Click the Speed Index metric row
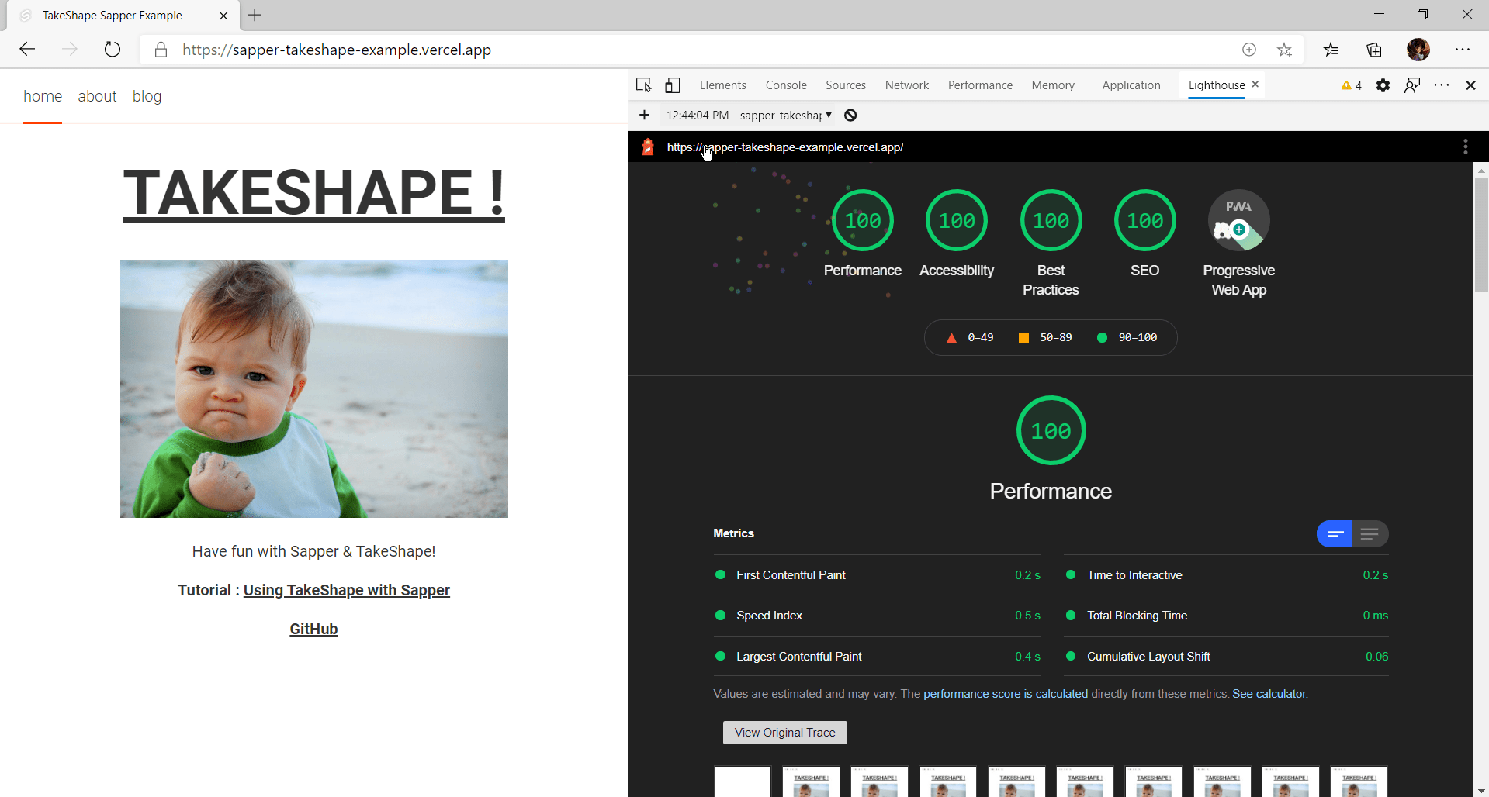This screenshot has height=797, width=1489. point(877,616)
